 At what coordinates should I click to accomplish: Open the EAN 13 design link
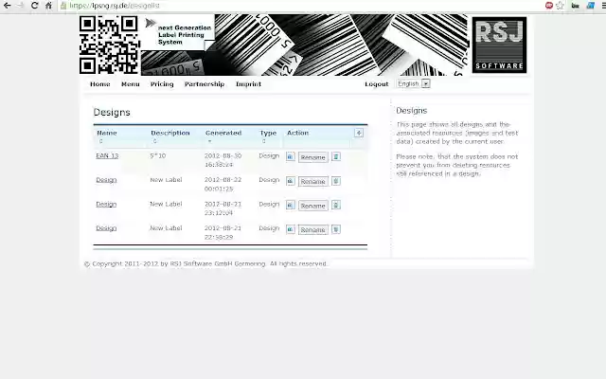click(x=107, y=155)
